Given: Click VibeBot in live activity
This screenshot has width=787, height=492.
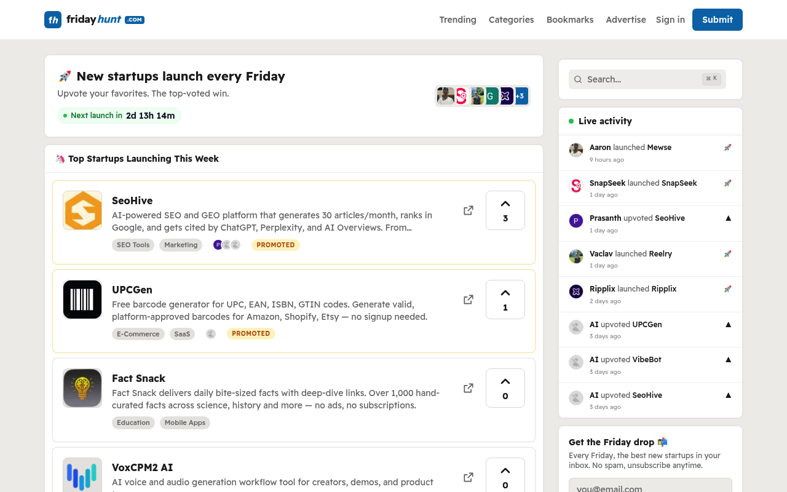Looking at the screenshot, I should [648, 360].
